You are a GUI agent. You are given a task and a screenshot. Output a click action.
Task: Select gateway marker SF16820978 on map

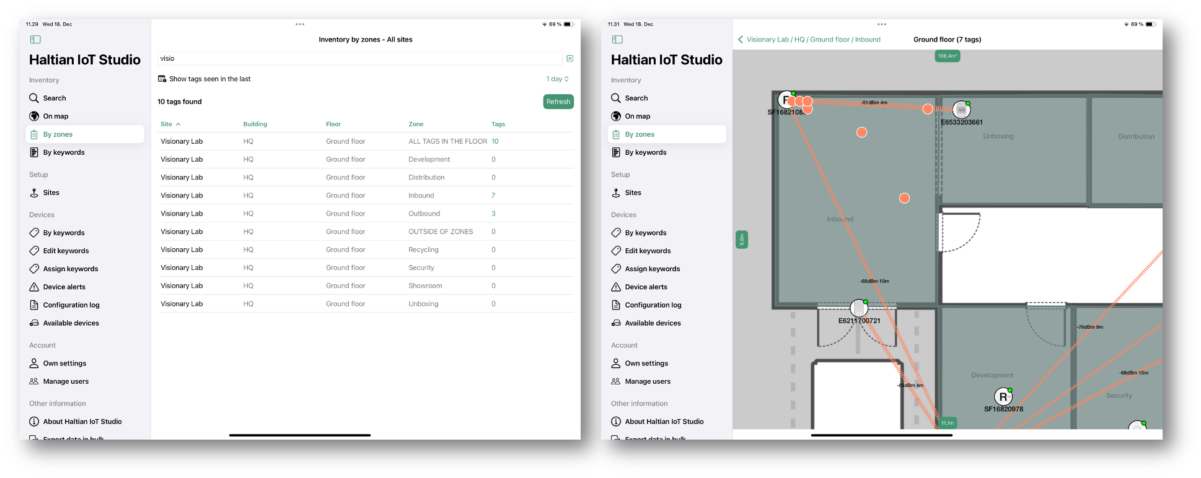click(x=1003, y=397)
